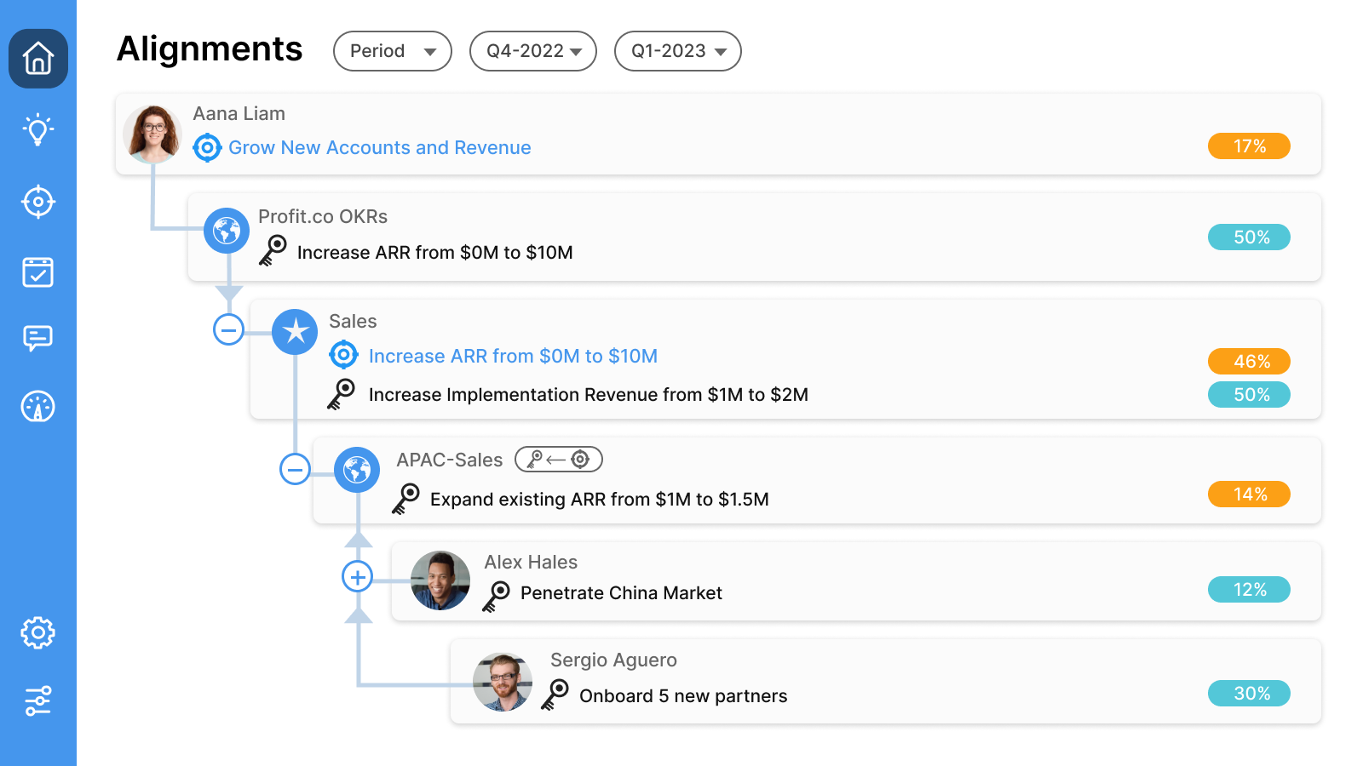The image size is (1363, 766).
Task: Open the Q1-2023 dropdown
Action: pos(678,51)
